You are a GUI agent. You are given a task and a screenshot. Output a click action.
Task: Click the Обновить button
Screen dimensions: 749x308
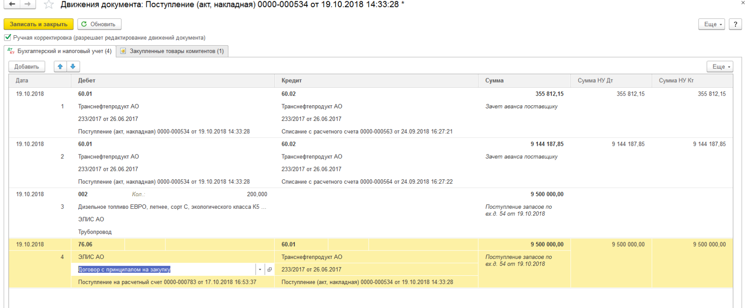(99, 24)
